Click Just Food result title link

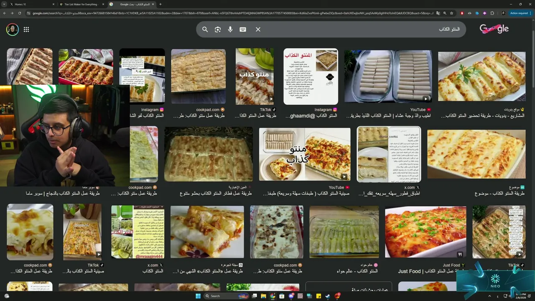point(432,271)
